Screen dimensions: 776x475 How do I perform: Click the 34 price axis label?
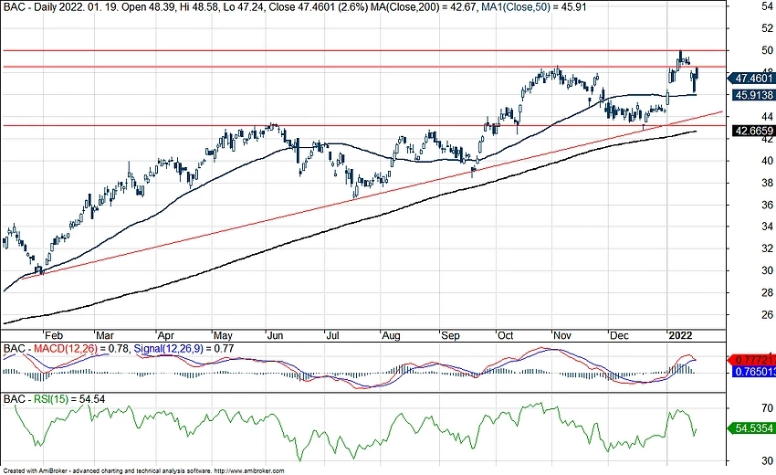(x=767, y=227)
